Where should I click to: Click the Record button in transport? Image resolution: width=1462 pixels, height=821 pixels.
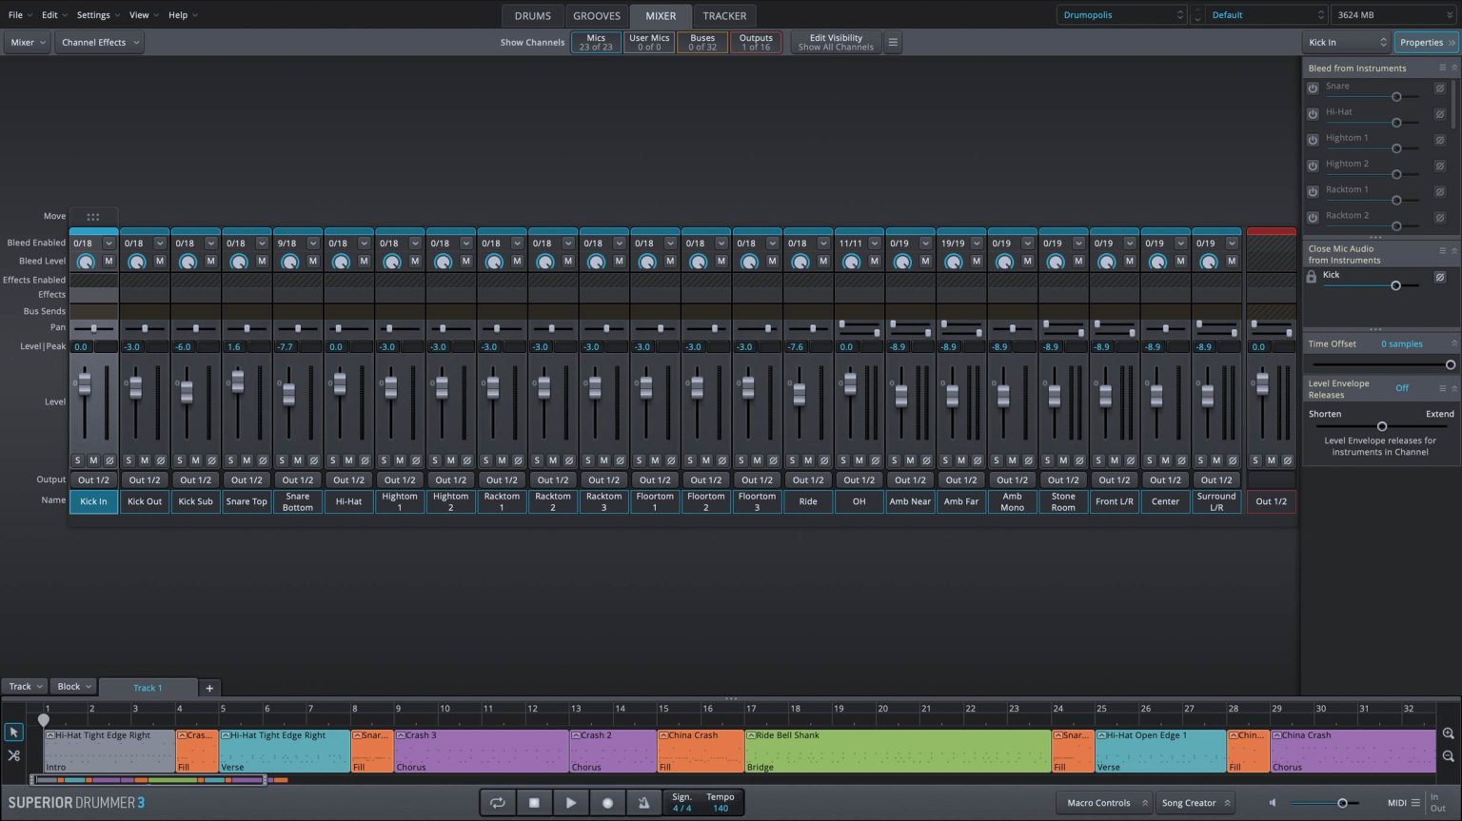click(x=607, y=803)
